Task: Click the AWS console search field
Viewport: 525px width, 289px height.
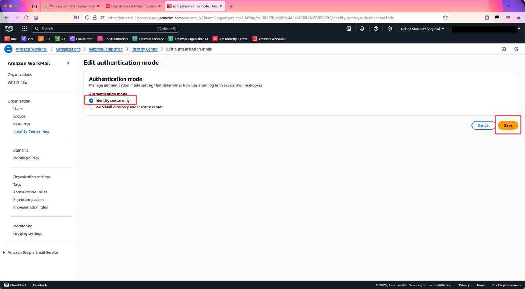Action: click(x=105, y=29)
